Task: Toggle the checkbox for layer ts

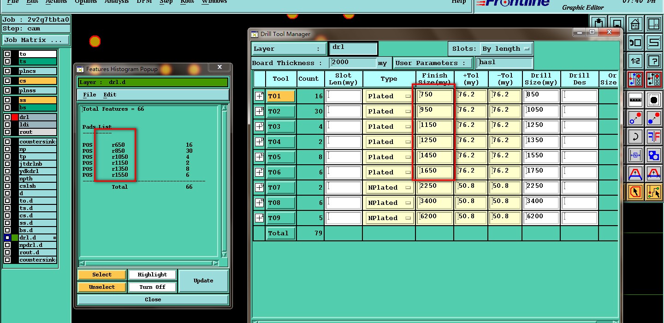Action: (7, 61)
